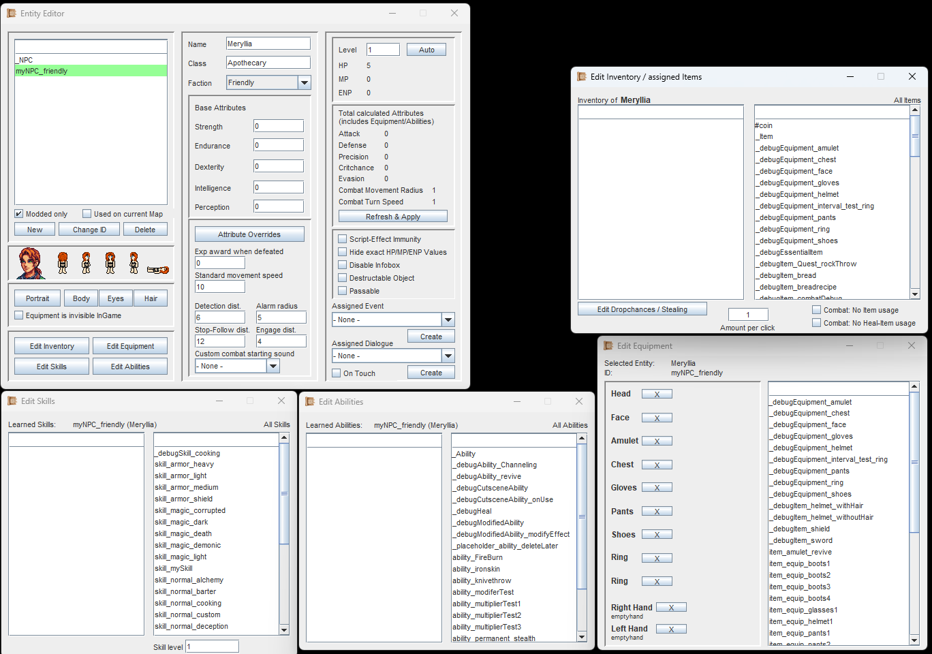Clear the Amulet equipment slot
Image resolution: width=932 pixels, height=654 pixels.
[x=657, y=441]
